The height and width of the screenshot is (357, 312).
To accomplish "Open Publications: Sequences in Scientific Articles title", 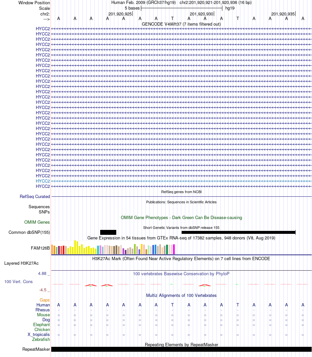I will (181, 202).
